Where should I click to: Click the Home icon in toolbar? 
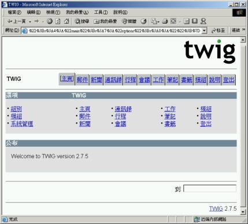point(66,21)
